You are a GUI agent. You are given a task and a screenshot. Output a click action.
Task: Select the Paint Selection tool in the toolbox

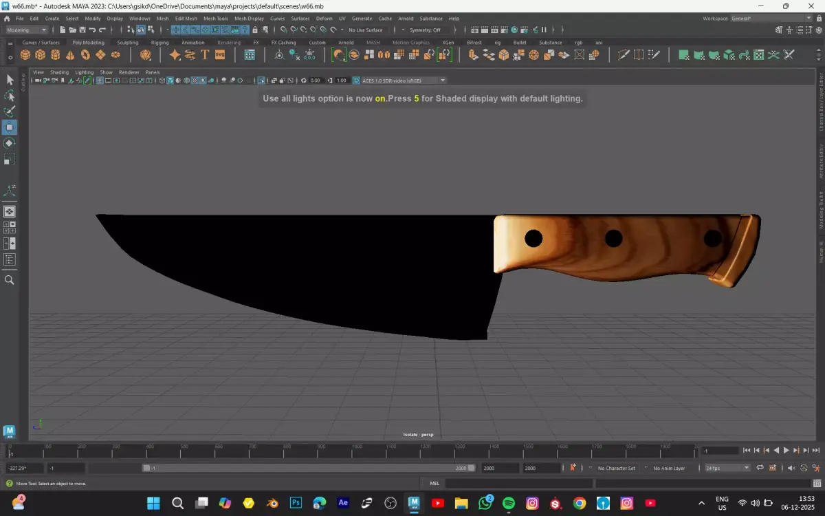(x=10, y=111)
